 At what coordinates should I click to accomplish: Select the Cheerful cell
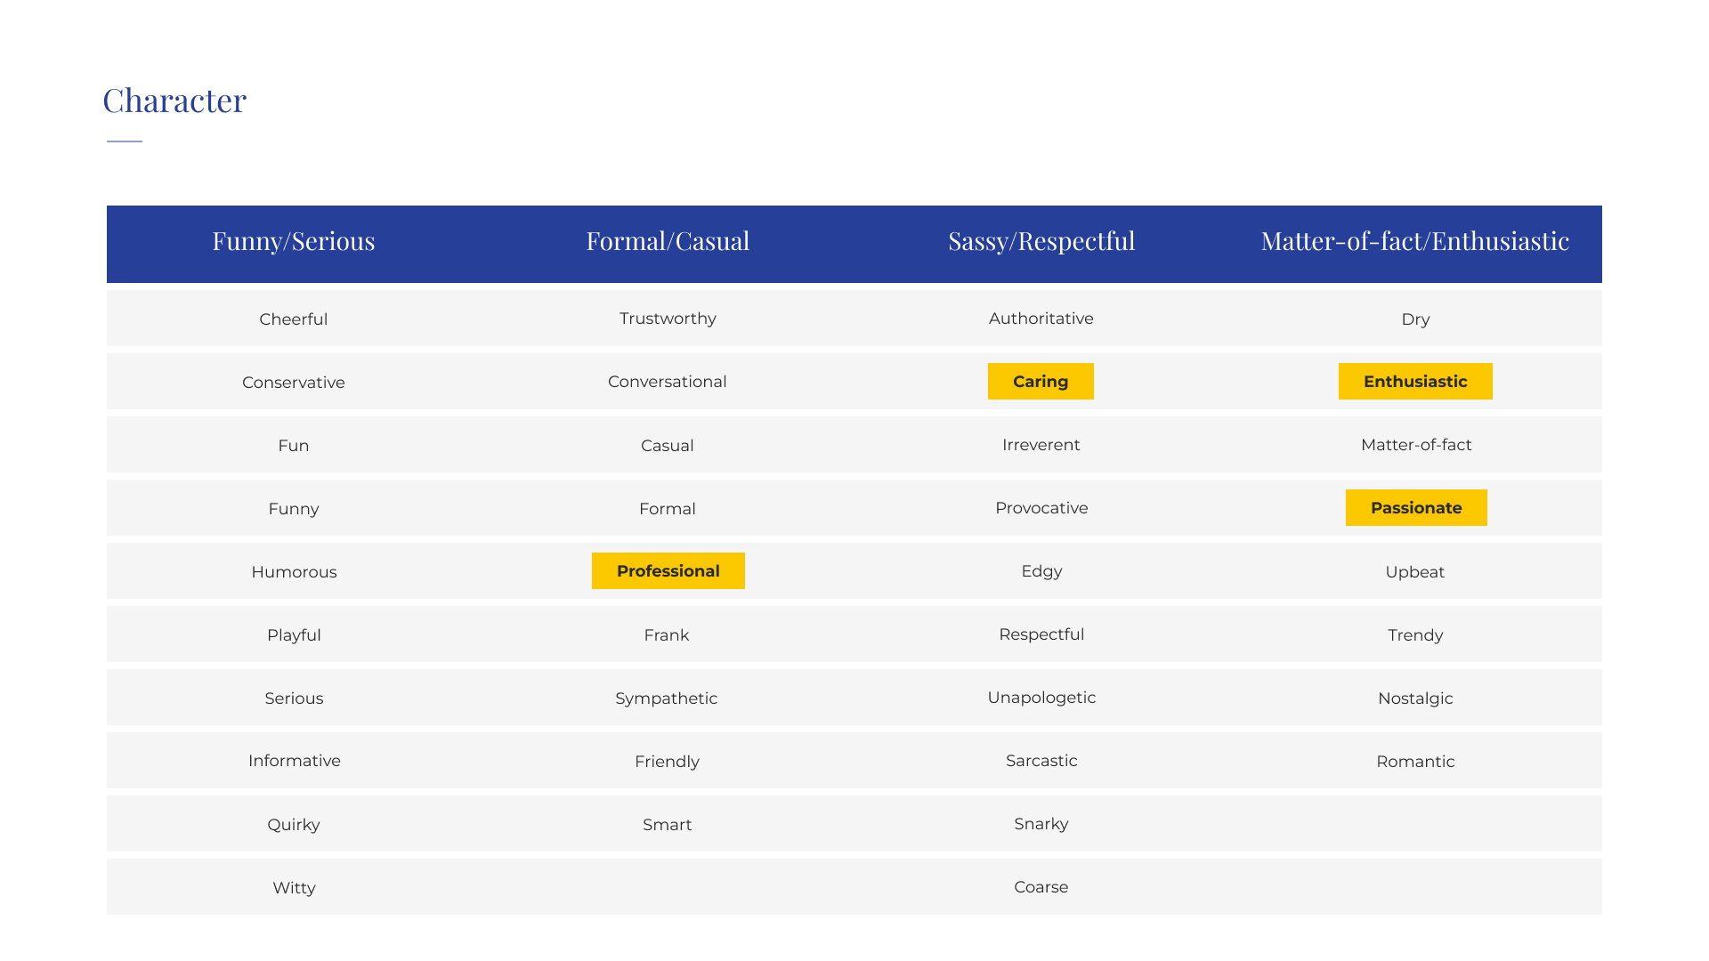[294, 319]
